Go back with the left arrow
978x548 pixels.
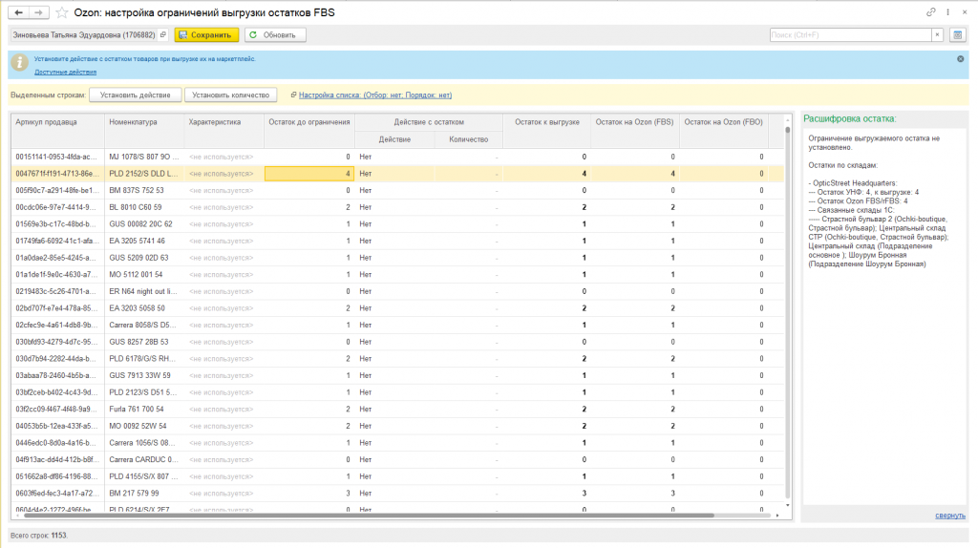click(19, 12)
